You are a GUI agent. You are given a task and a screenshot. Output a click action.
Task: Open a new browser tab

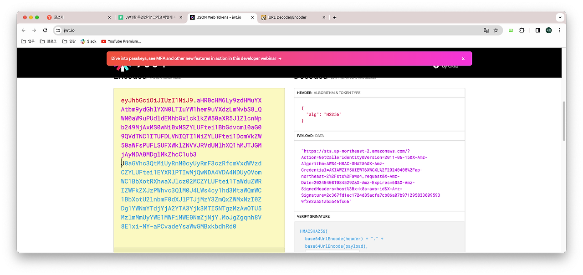point(335,17)
